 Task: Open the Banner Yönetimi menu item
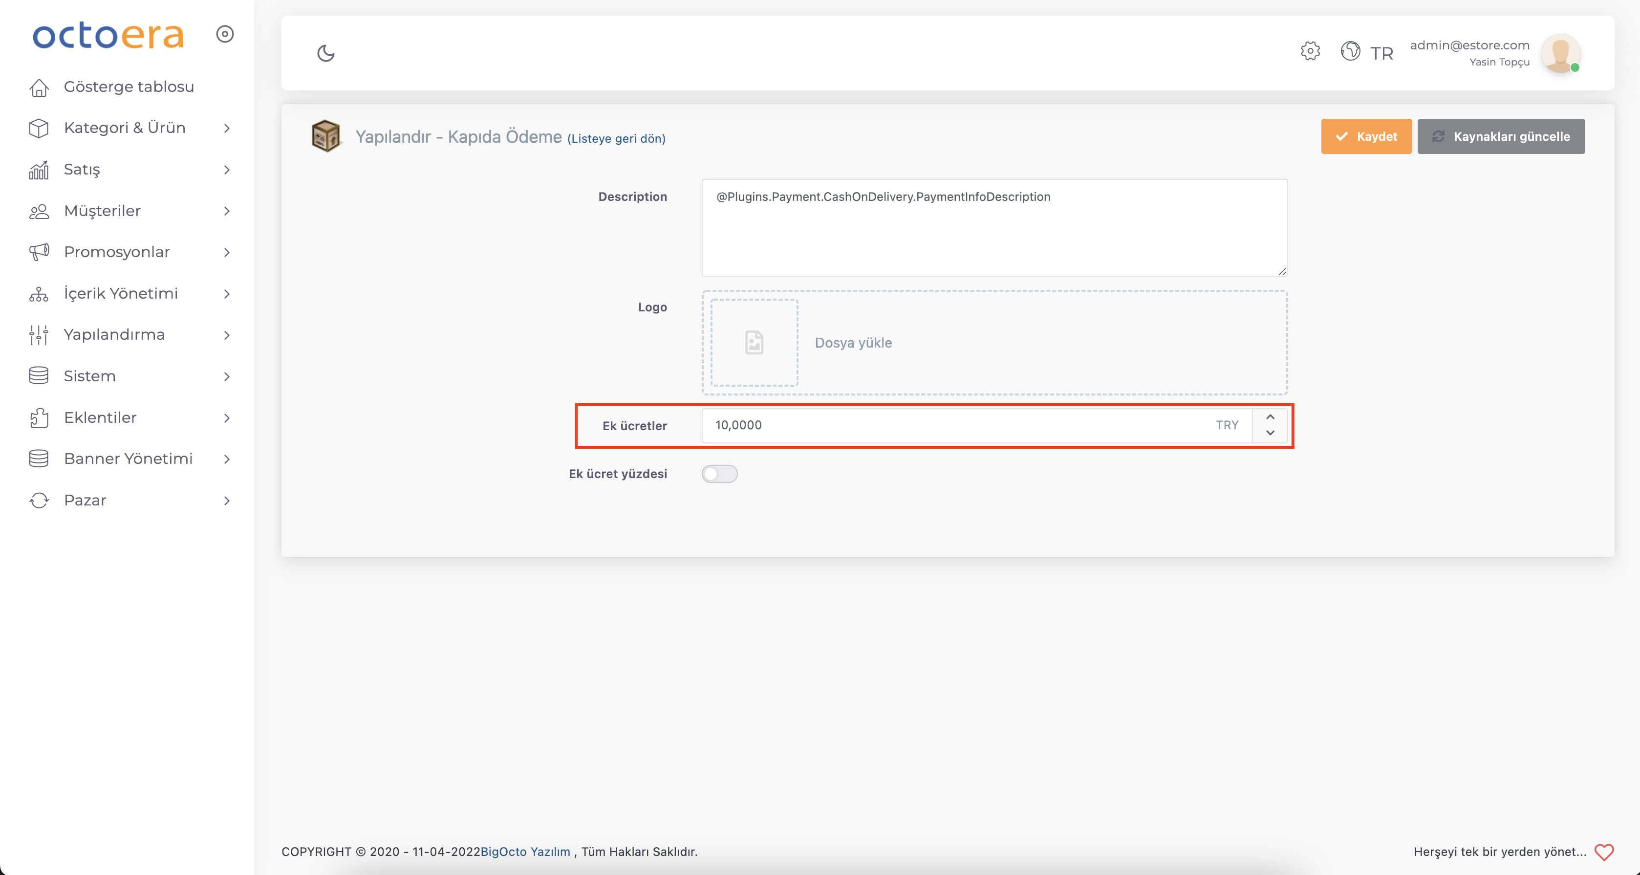coord(129,459)
